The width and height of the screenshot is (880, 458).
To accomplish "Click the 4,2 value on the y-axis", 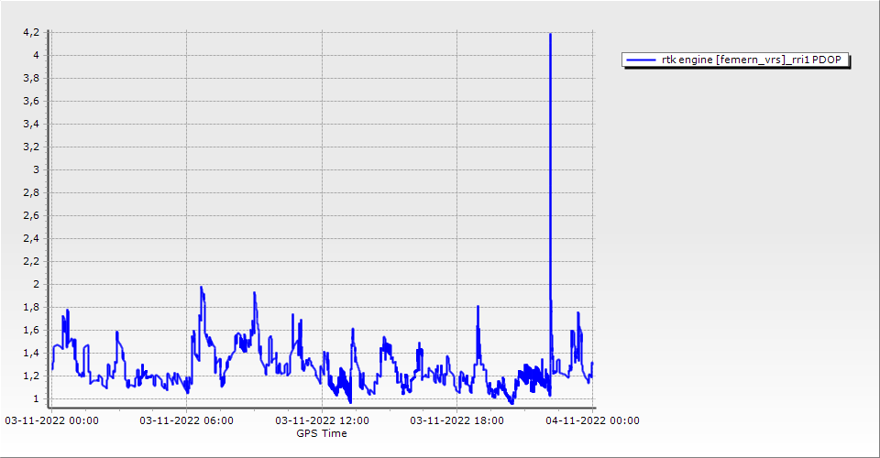I will tap(31, 33).
